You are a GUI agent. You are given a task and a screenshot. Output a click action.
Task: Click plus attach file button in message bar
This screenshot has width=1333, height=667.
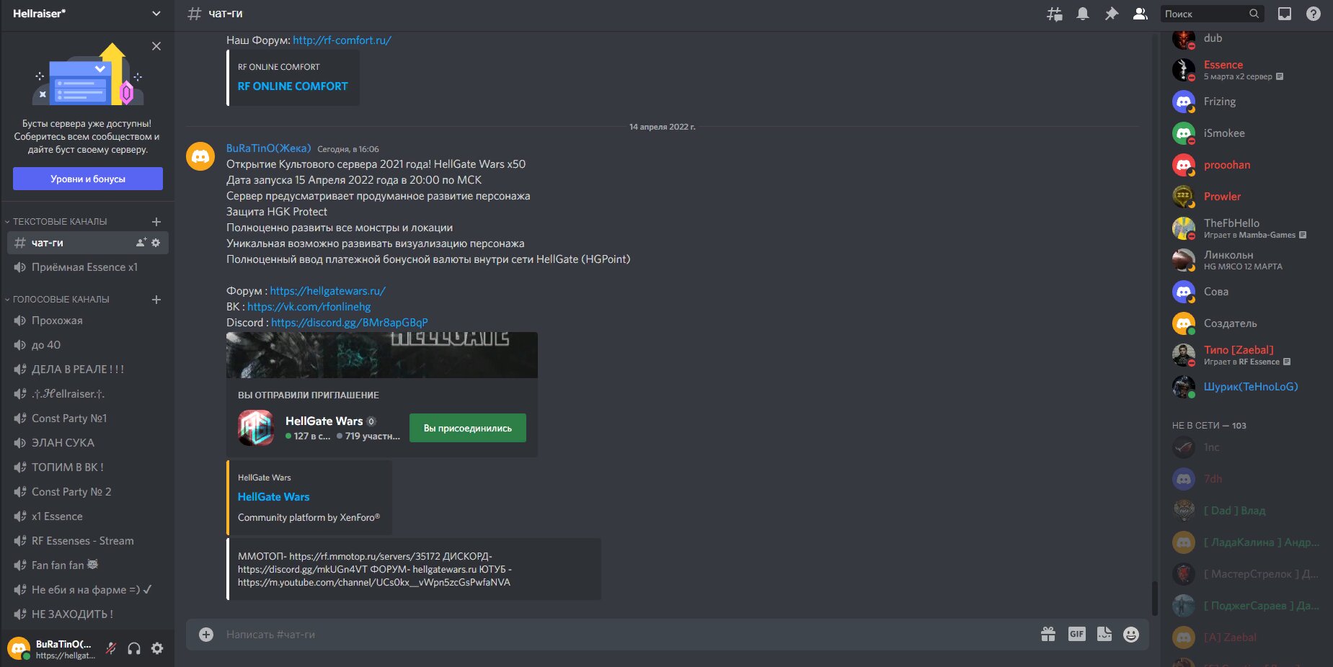click(206, 635)
